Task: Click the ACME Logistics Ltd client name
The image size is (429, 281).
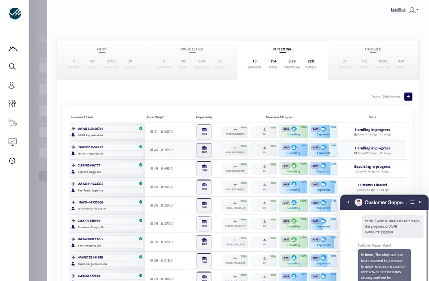Action: click(90, 135)
